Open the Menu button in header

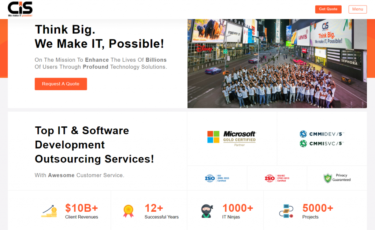[x=357, y=9]
